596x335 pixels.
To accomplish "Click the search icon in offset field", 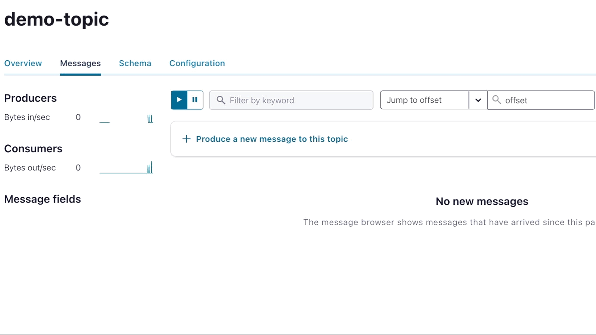I will (x=497, y=99).
